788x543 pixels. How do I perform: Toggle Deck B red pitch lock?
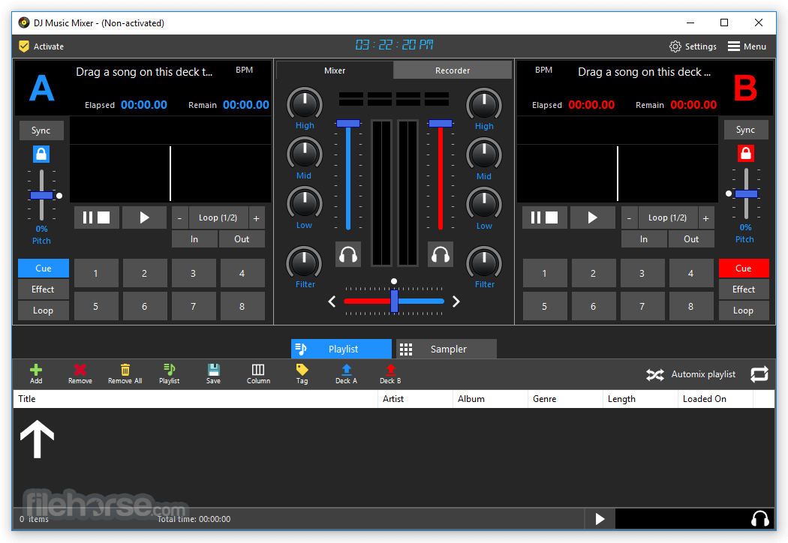pos(746,153)
